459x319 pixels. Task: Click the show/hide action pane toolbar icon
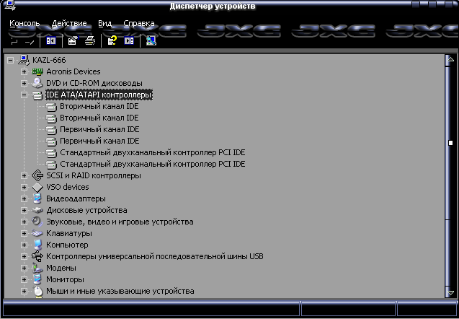click(x=129, y=40)
